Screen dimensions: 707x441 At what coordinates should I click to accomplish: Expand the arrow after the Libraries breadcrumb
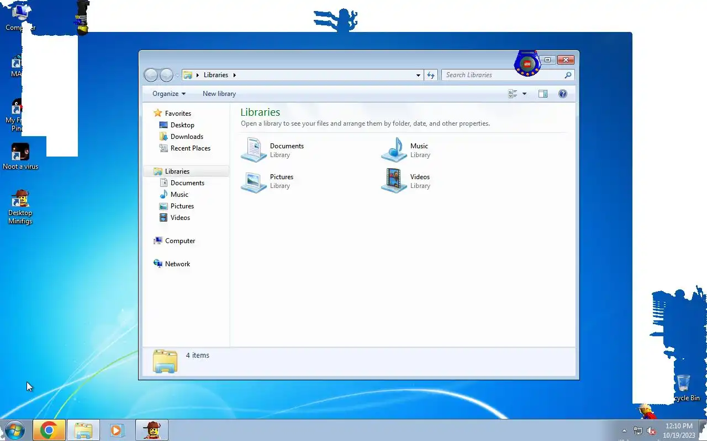point(234,75)
